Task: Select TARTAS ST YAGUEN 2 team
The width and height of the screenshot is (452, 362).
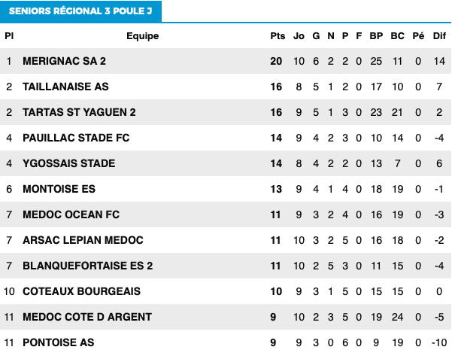Action: click(x=79, y=112)
